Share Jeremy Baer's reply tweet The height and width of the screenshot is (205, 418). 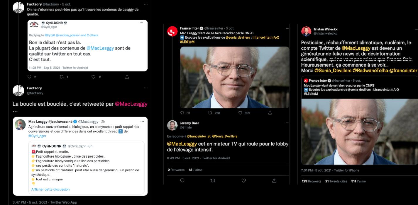274,181
